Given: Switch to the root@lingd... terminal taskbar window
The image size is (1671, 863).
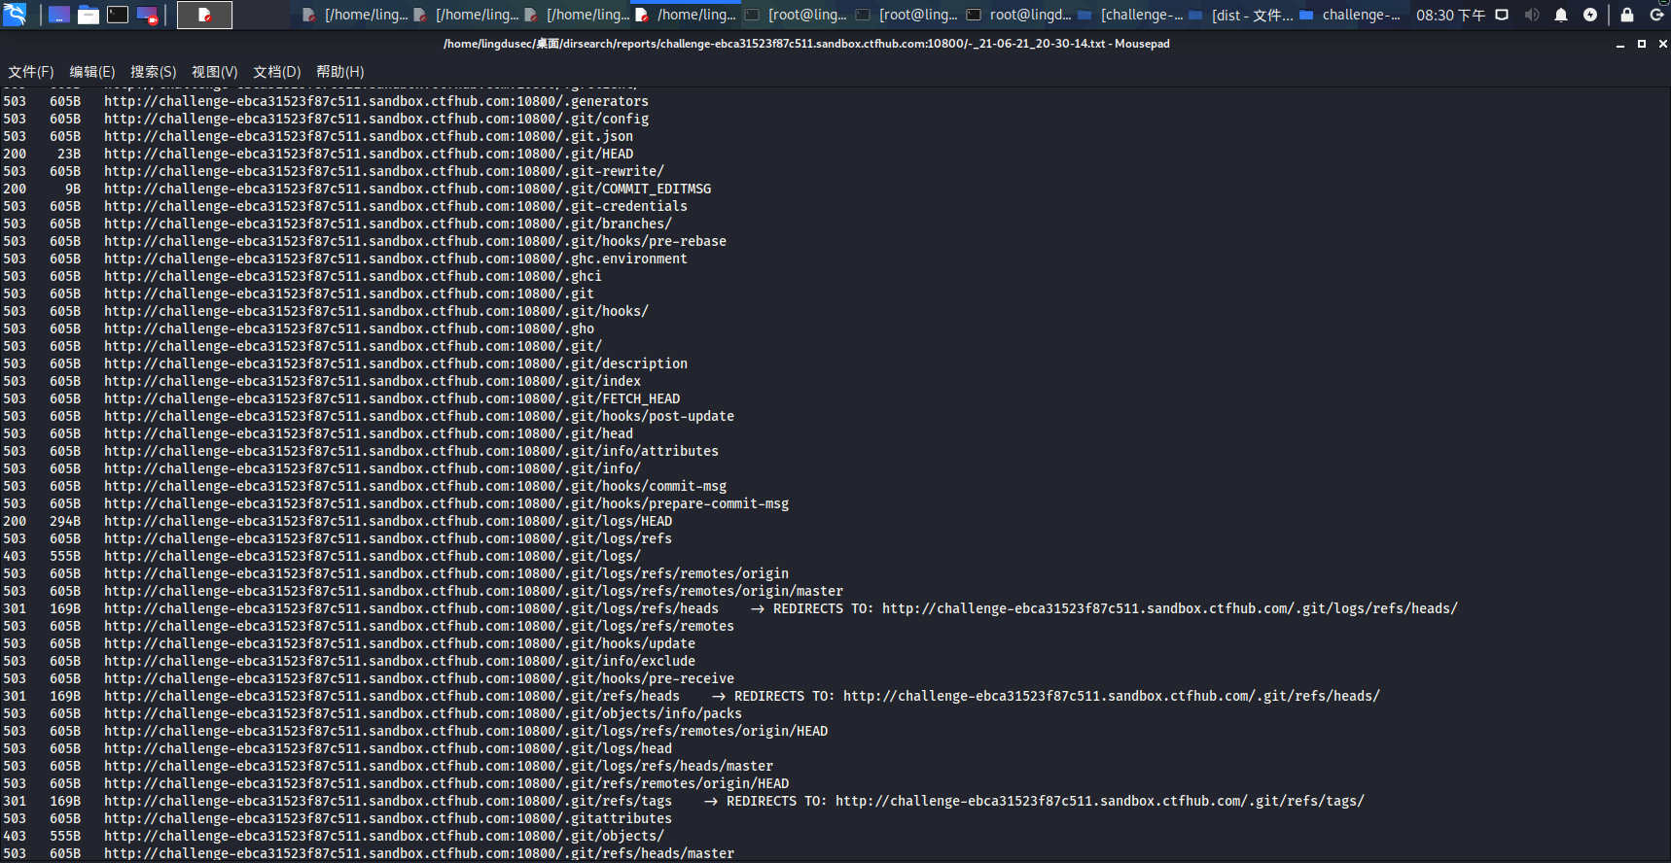Looking at the screenshot, I should [1018, 15].
